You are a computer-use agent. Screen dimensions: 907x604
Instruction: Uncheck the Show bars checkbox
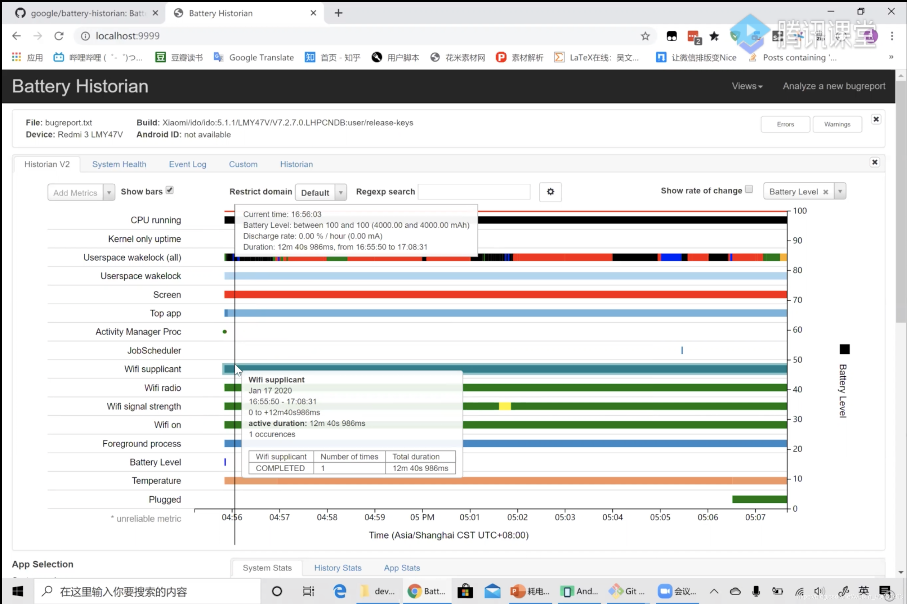click(169, 190)
